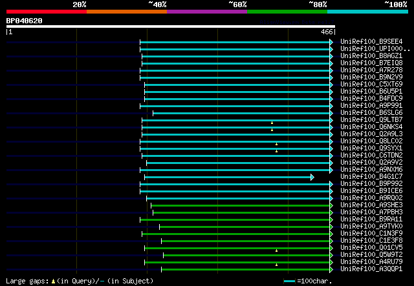Click the UniRef100_A7R278 hit label
This screenshot has height=286, width=414.
coord(371,70)
